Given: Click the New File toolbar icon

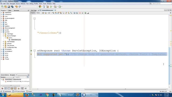Looking at the screenshot, I should [x=2, y=7].
